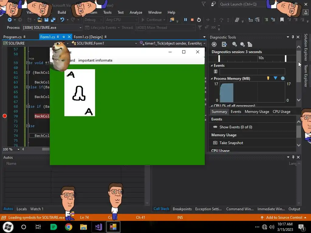Viewport: 311px width, 233px height.
Task: Switch to the Breakpoints tab
Action: [182, 209]
